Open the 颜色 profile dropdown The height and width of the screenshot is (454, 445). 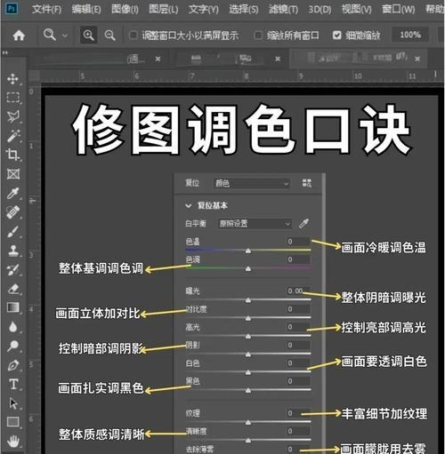(252, 183)
